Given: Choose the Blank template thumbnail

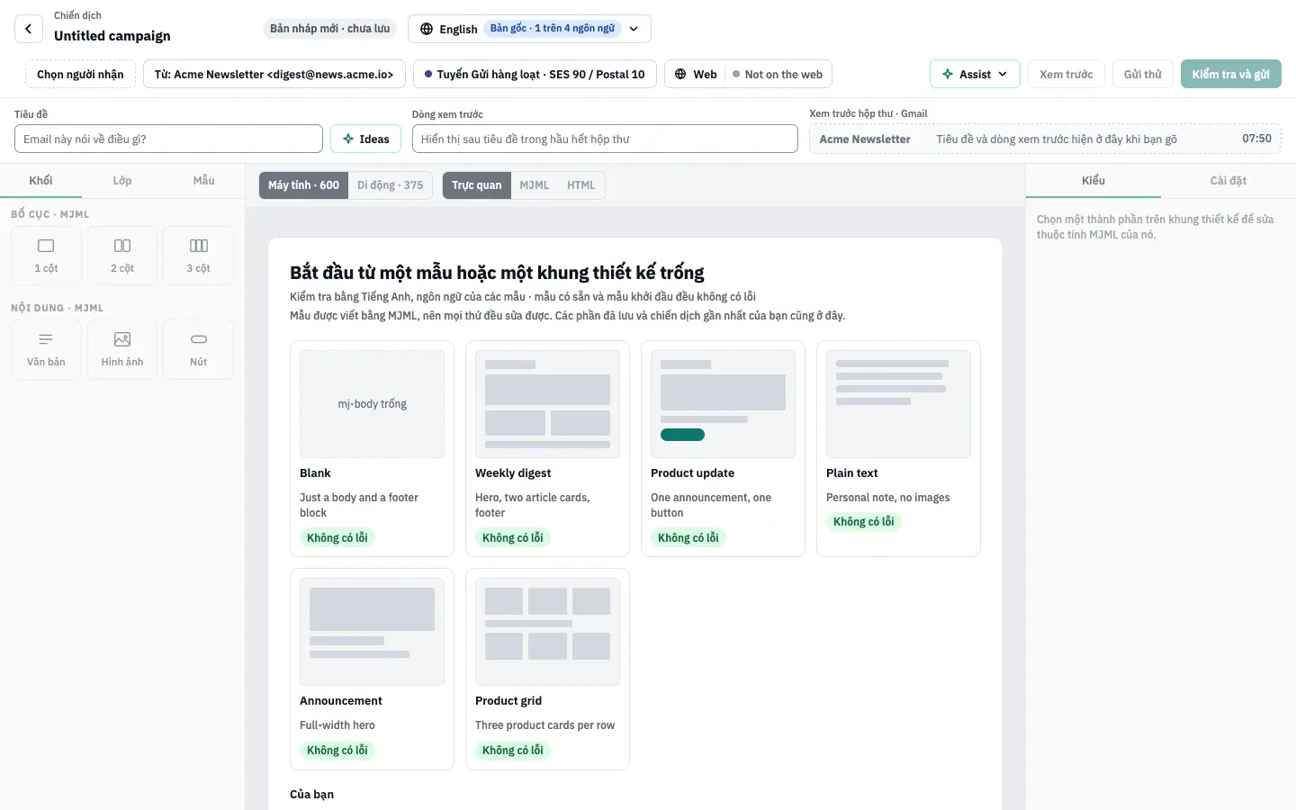Looking at the screenshot, I should [x=372, y=404].
